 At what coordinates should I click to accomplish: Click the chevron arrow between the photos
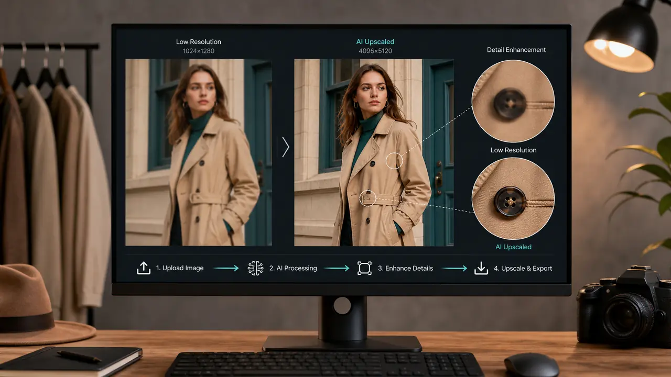(x=285, y=147)
